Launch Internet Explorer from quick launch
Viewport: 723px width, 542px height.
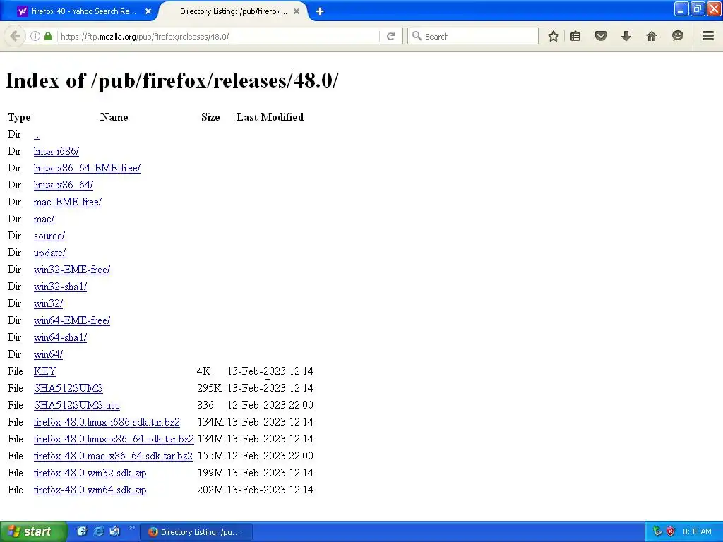click(x=98, y=531)
